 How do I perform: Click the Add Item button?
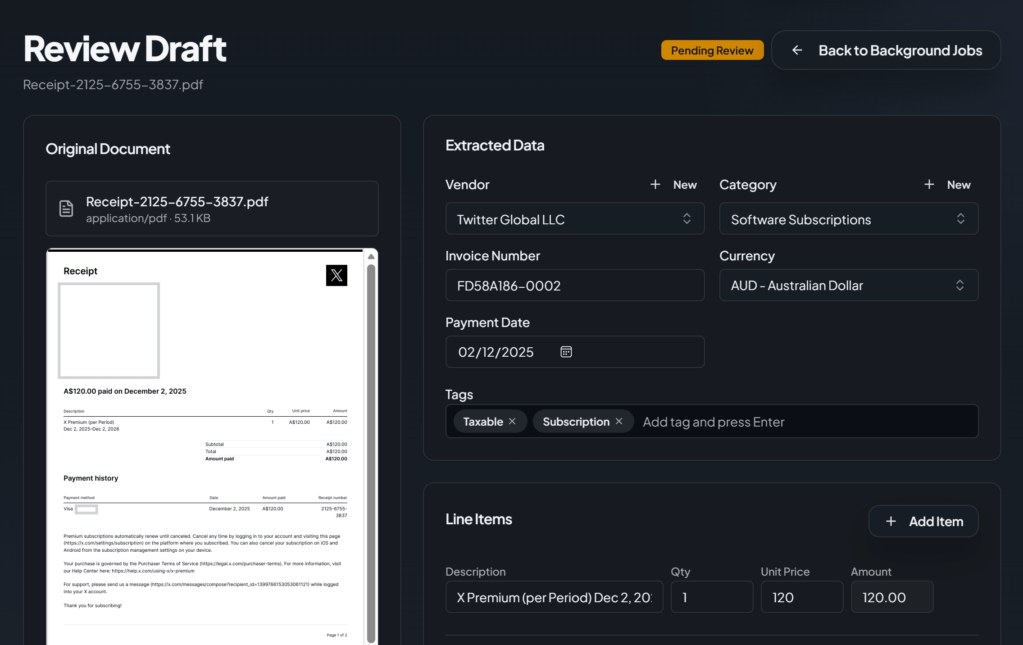coord(923,521)
